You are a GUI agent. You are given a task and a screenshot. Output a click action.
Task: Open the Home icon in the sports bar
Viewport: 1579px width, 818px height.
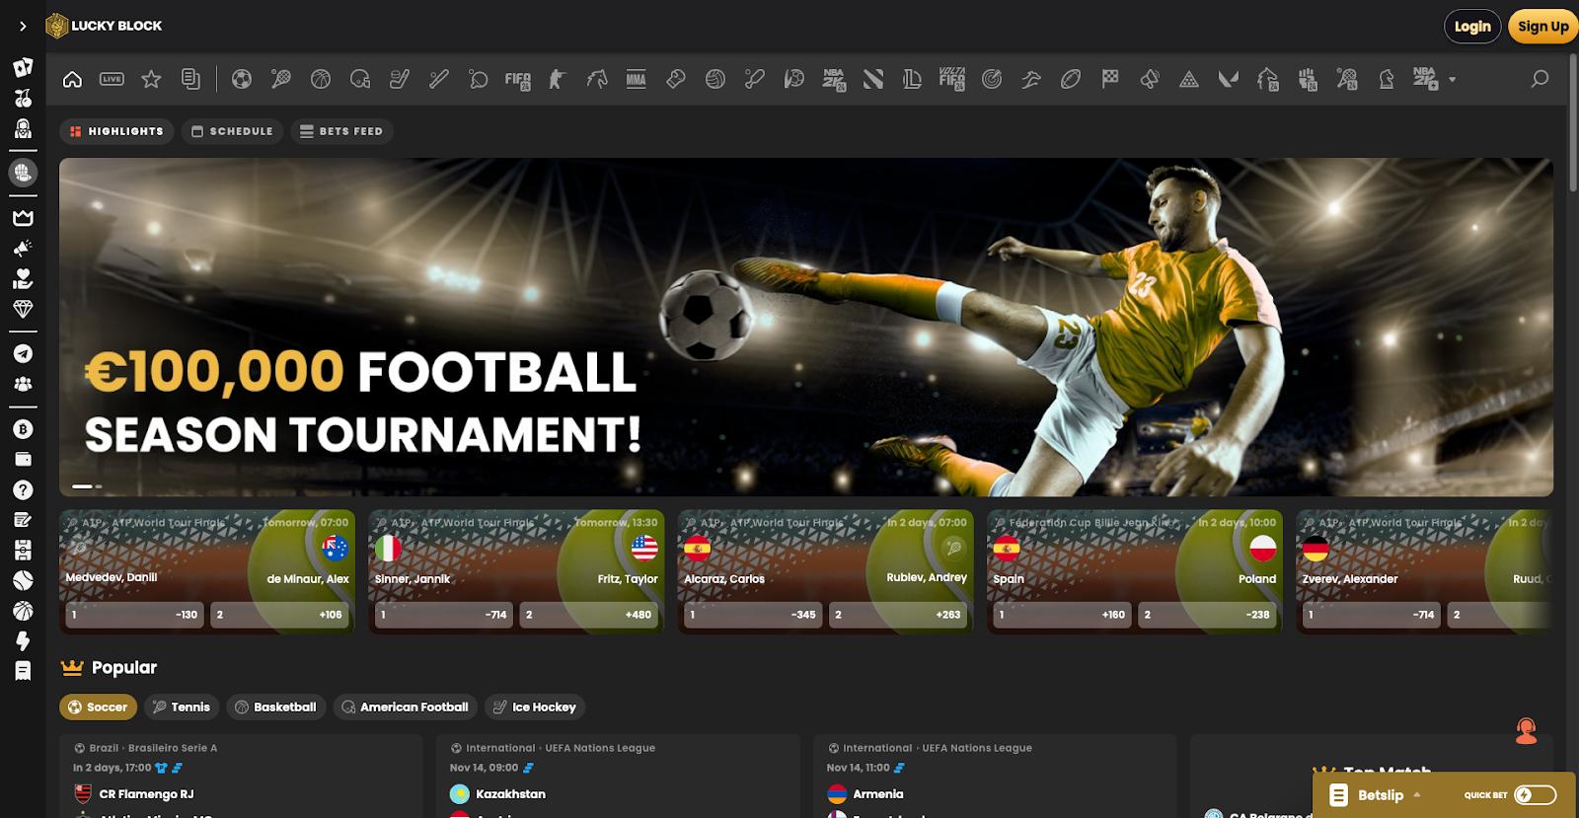point(72,79)
